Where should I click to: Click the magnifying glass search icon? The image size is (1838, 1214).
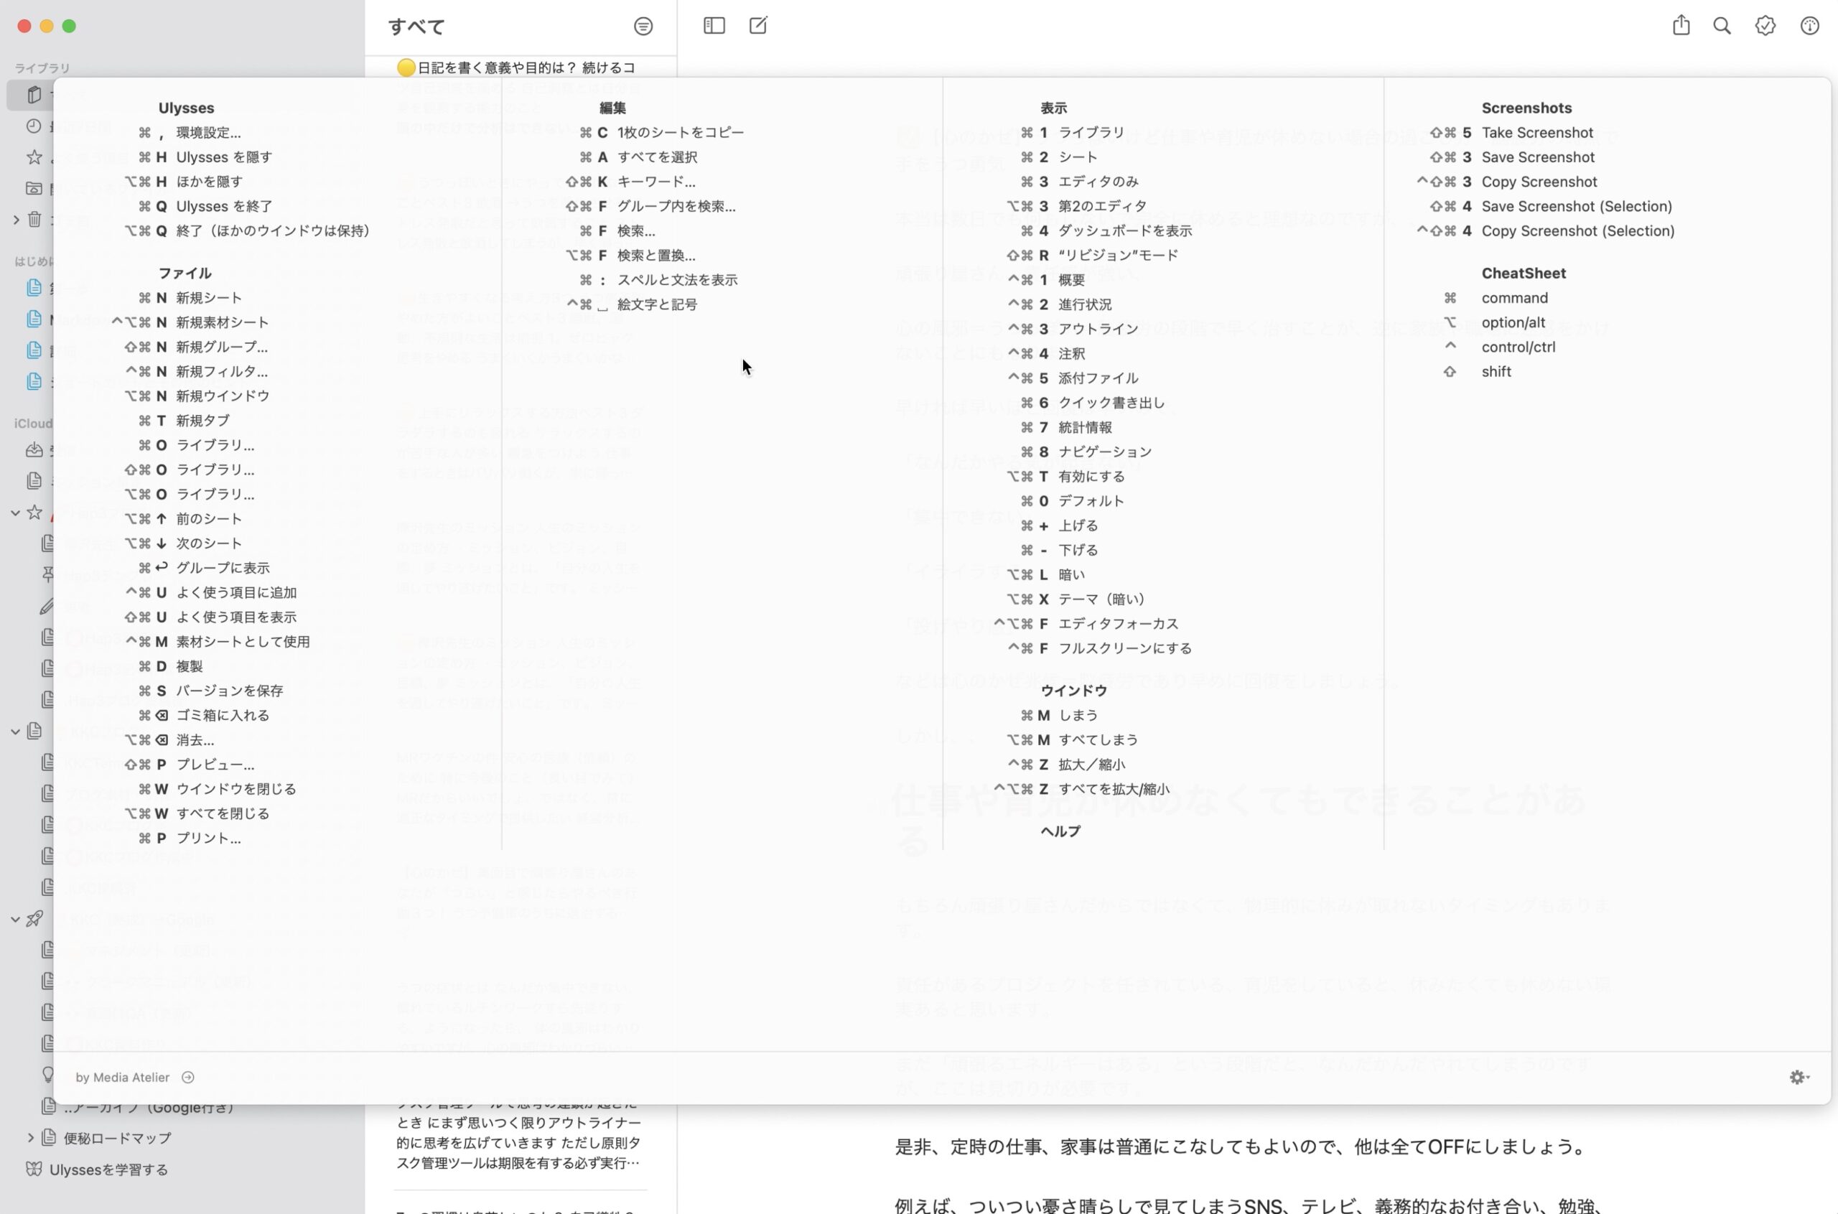(1722, 26)
